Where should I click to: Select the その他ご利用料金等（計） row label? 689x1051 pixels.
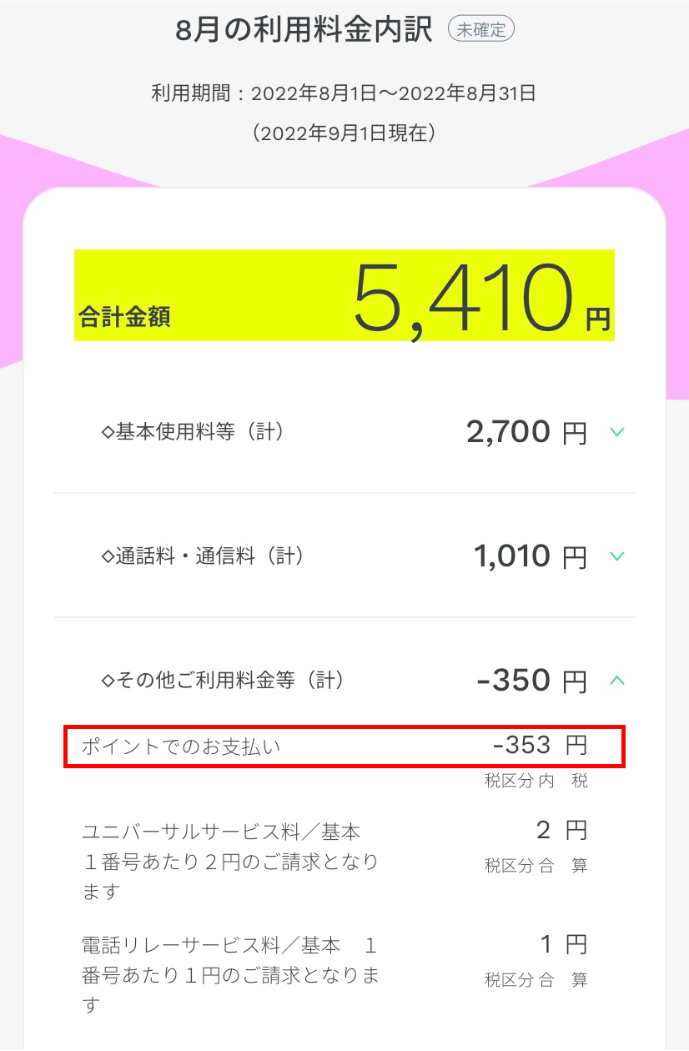coord(222,681)
